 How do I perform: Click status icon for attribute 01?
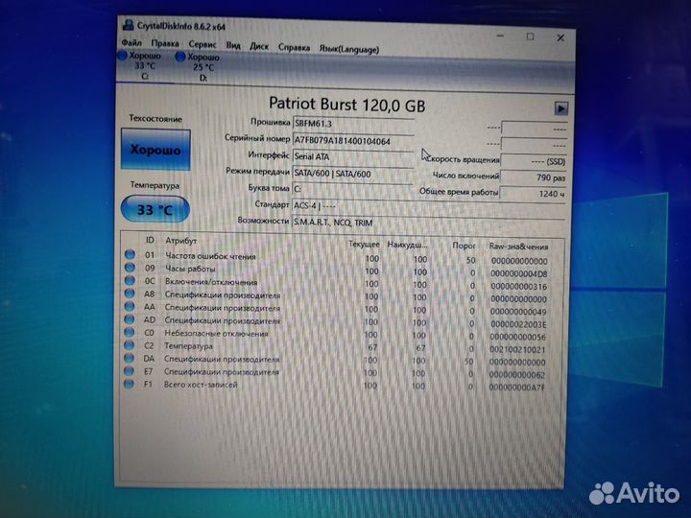[x=130, y=254]
